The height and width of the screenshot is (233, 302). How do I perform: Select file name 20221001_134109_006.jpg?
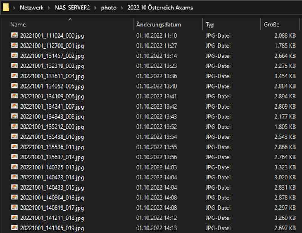(52, 97)
